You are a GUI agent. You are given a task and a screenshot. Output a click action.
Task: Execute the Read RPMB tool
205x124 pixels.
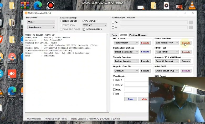186,52
